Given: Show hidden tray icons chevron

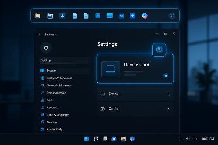Looking at the screenshot, I should pyautogui.click(x=181, y=139).
